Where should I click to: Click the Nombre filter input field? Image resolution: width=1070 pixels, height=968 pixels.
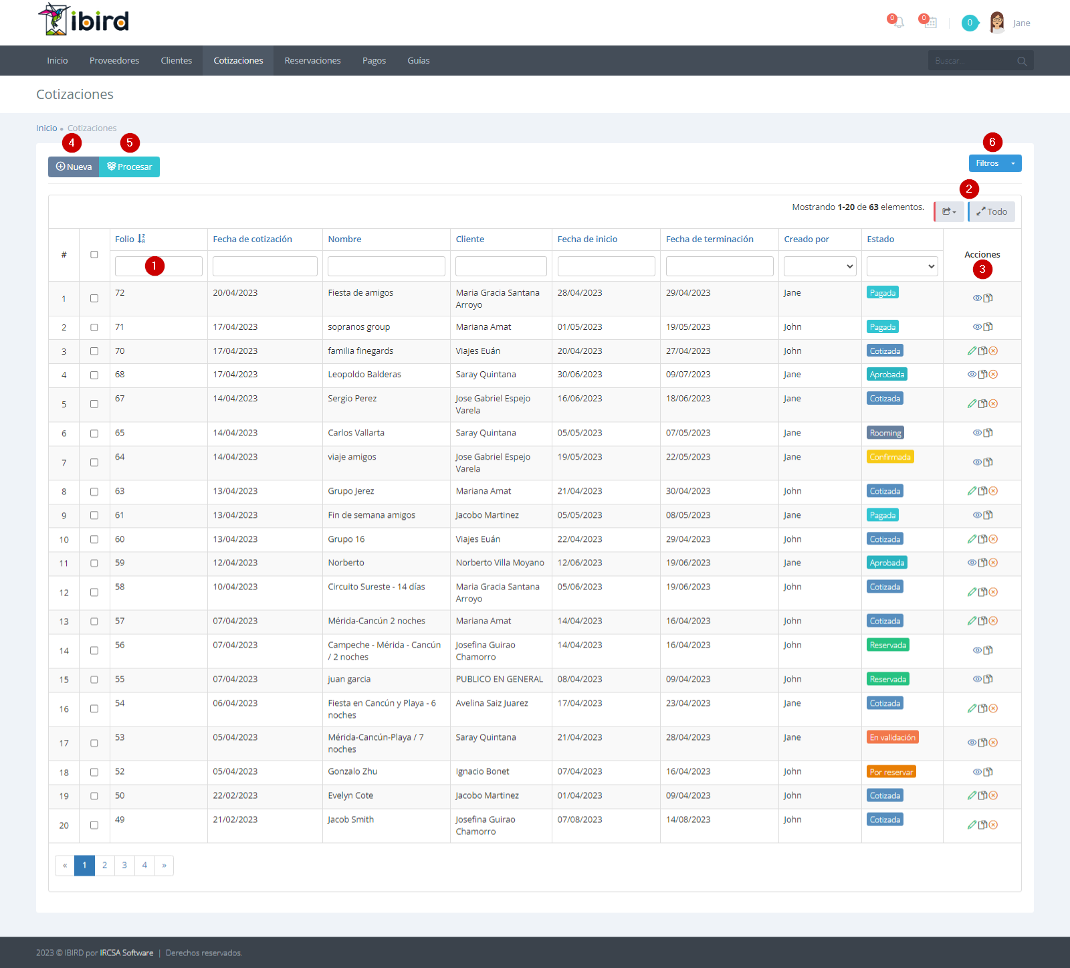387,266
